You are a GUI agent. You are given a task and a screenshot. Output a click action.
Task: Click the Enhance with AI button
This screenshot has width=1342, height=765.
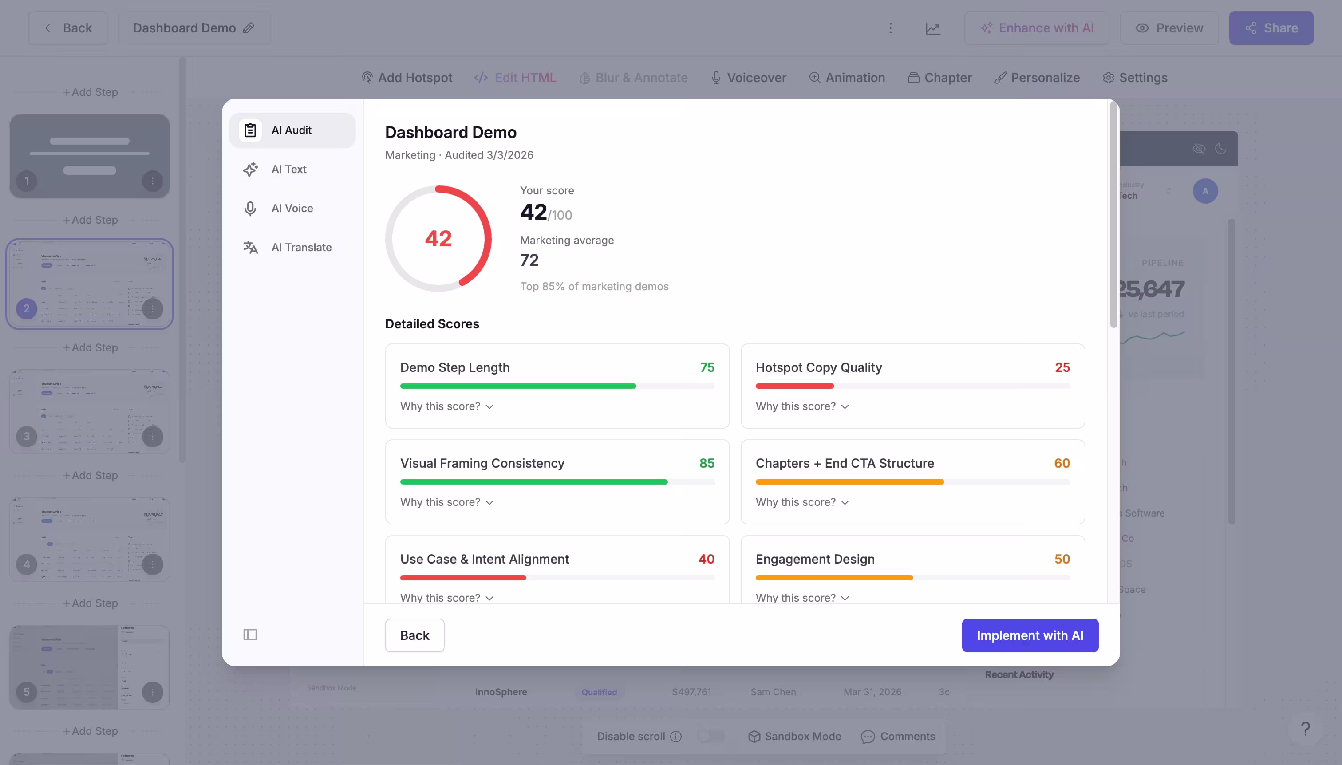tap(1036, 28)
